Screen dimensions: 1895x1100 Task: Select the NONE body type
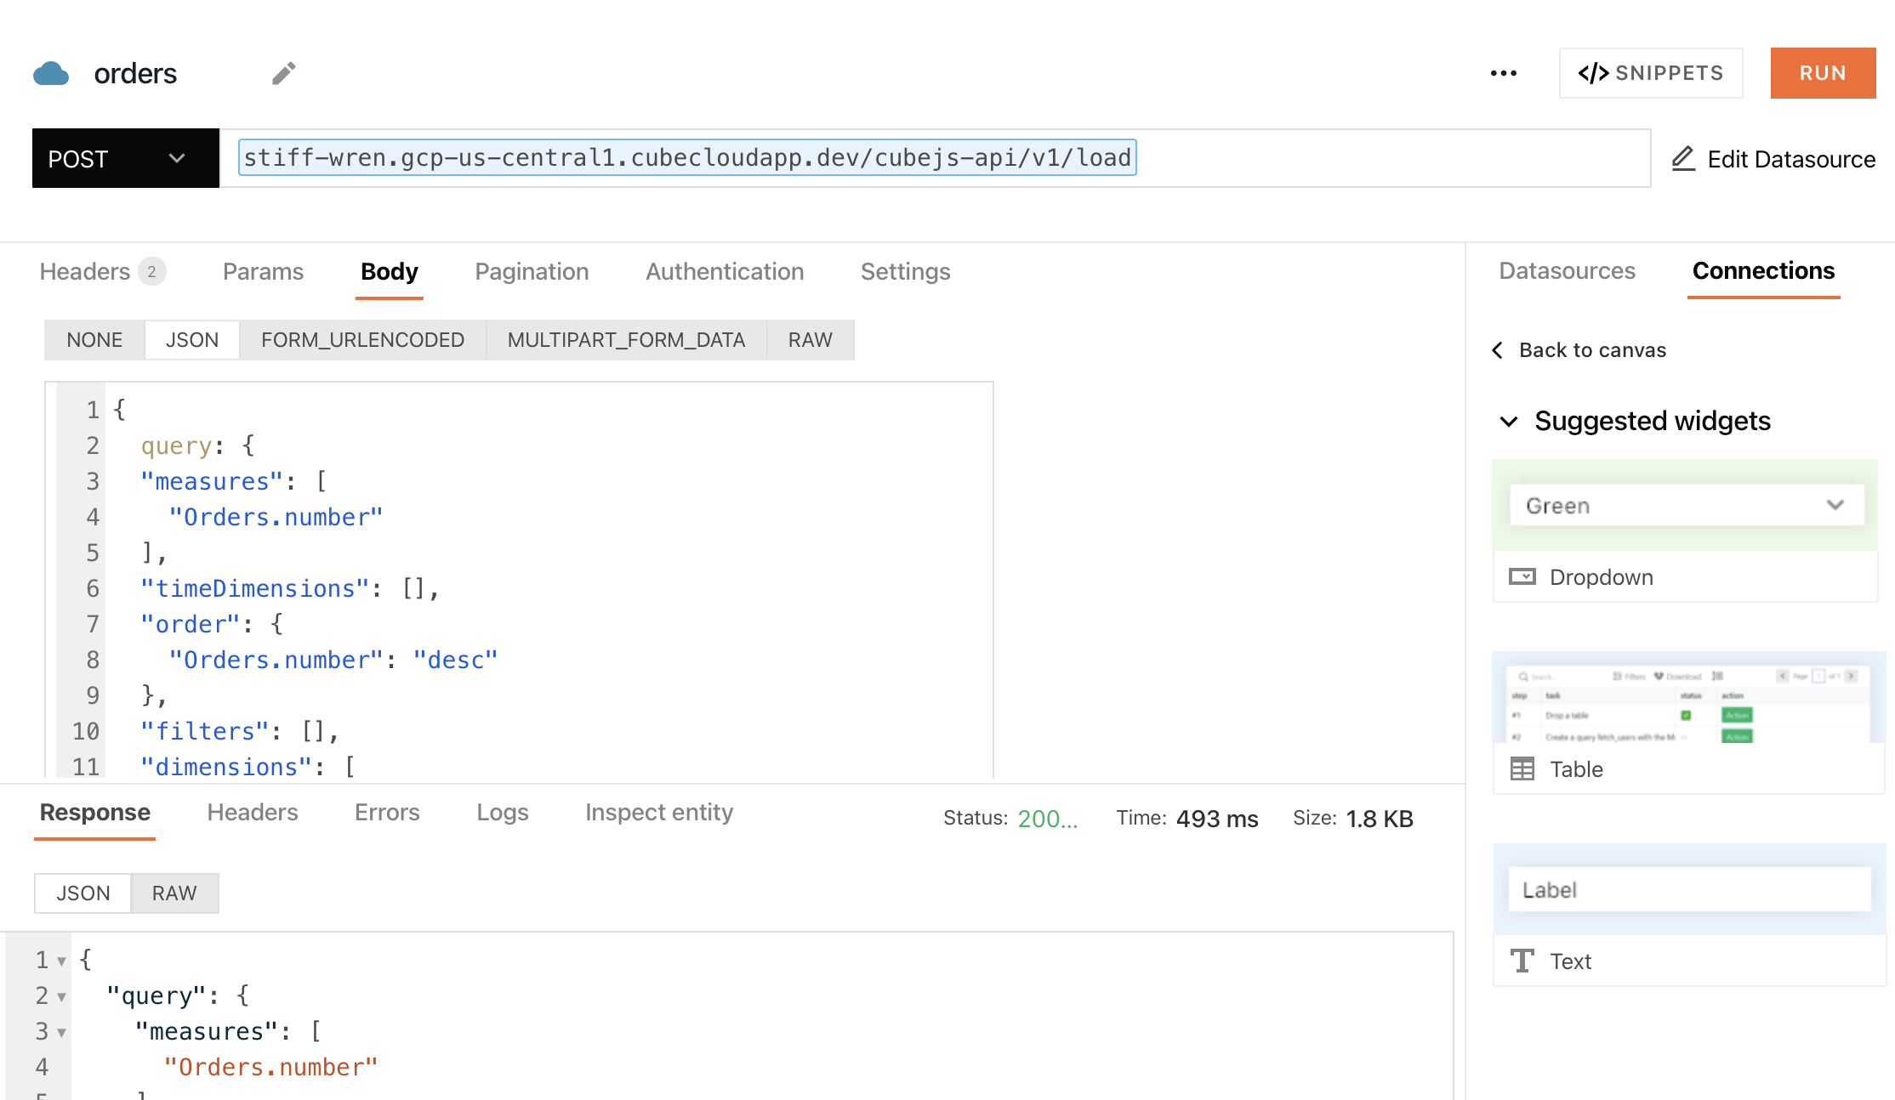pyautogui.click(x=94, y=340)
